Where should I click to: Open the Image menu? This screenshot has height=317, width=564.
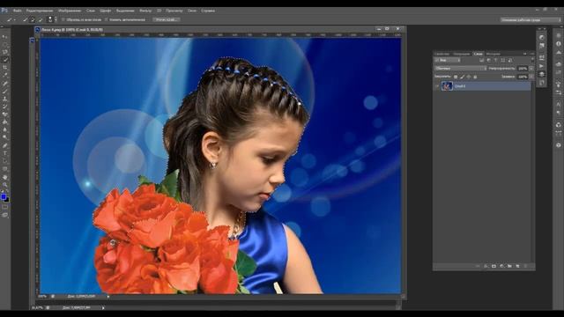pos(70,11)
